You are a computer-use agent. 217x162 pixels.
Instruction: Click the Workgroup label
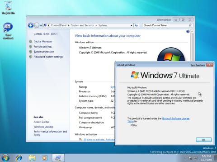tap(85, 127)
